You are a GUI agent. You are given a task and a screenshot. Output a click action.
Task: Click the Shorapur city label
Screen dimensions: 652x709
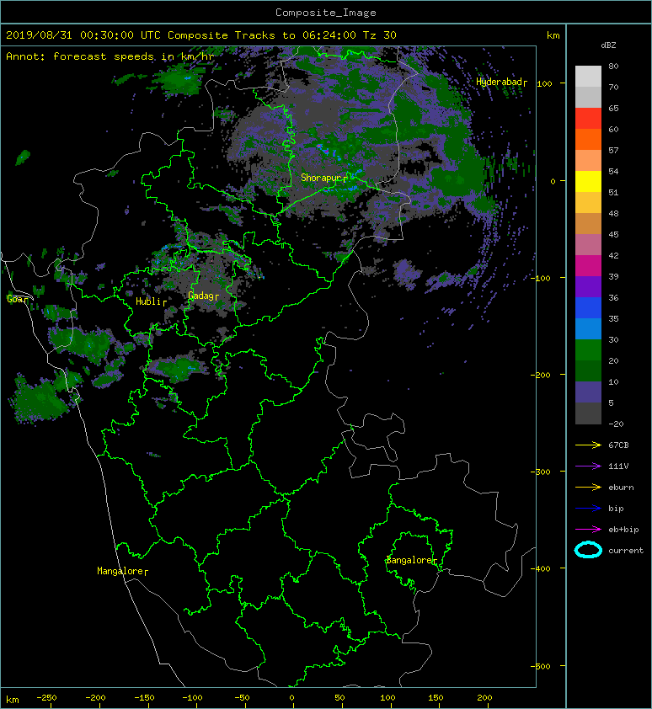click(321, 178)
